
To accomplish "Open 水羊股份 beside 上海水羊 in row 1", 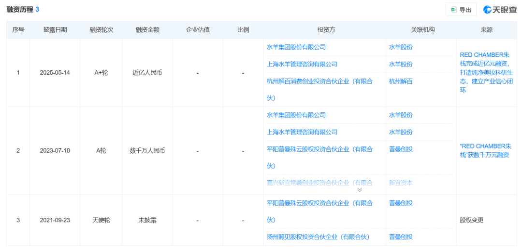I will pyautogui.click(x=401, y=64).
